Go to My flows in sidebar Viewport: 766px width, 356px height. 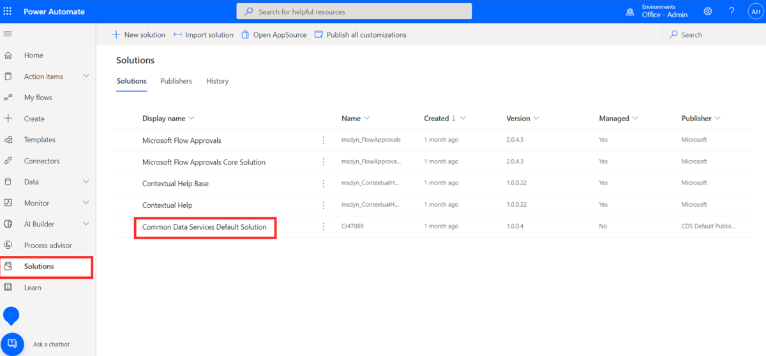pos(38,98)
